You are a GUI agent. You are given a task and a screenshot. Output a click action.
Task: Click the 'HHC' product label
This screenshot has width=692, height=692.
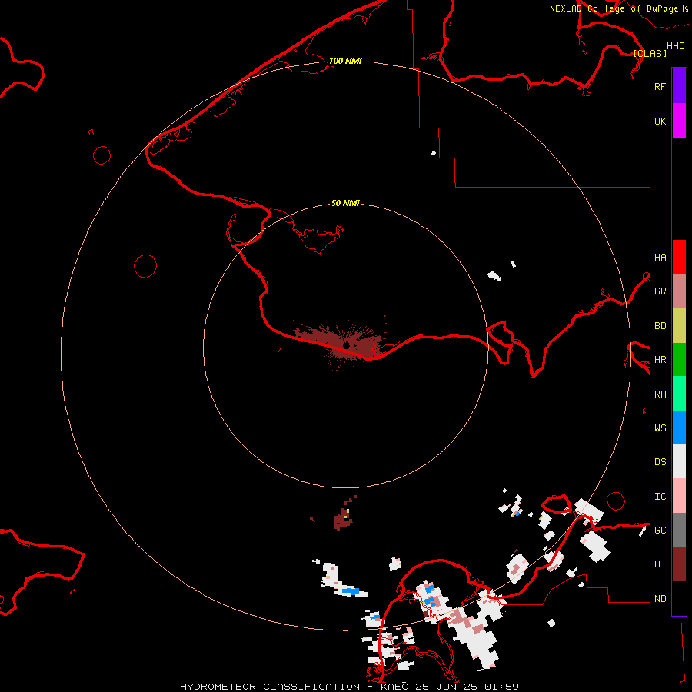click(x=676, y=46)
